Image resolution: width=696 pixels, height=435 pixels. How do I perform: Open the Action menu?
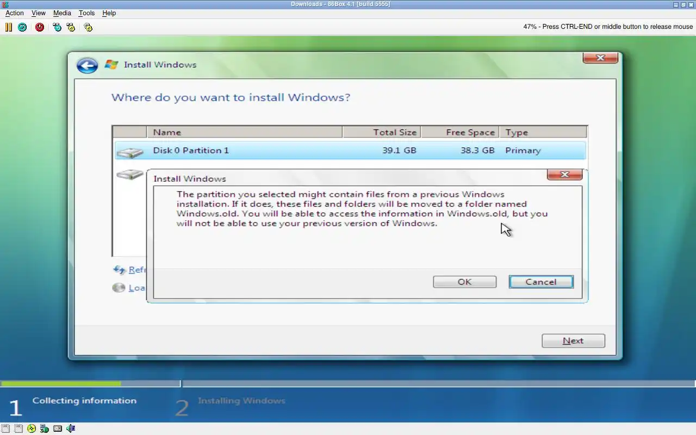coord(15,13)
